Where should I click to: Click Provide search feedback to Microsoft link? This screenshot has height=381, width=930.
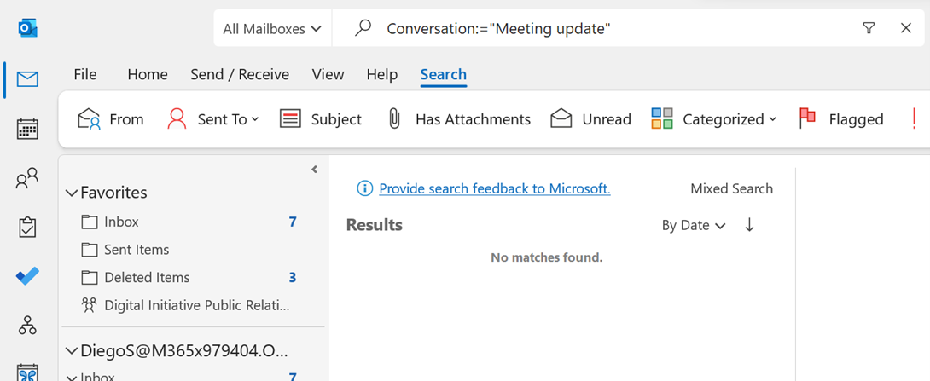pos(494,188)
